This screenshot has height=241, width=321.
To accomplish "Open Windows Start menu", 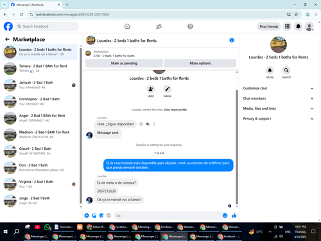I will 6,231.
